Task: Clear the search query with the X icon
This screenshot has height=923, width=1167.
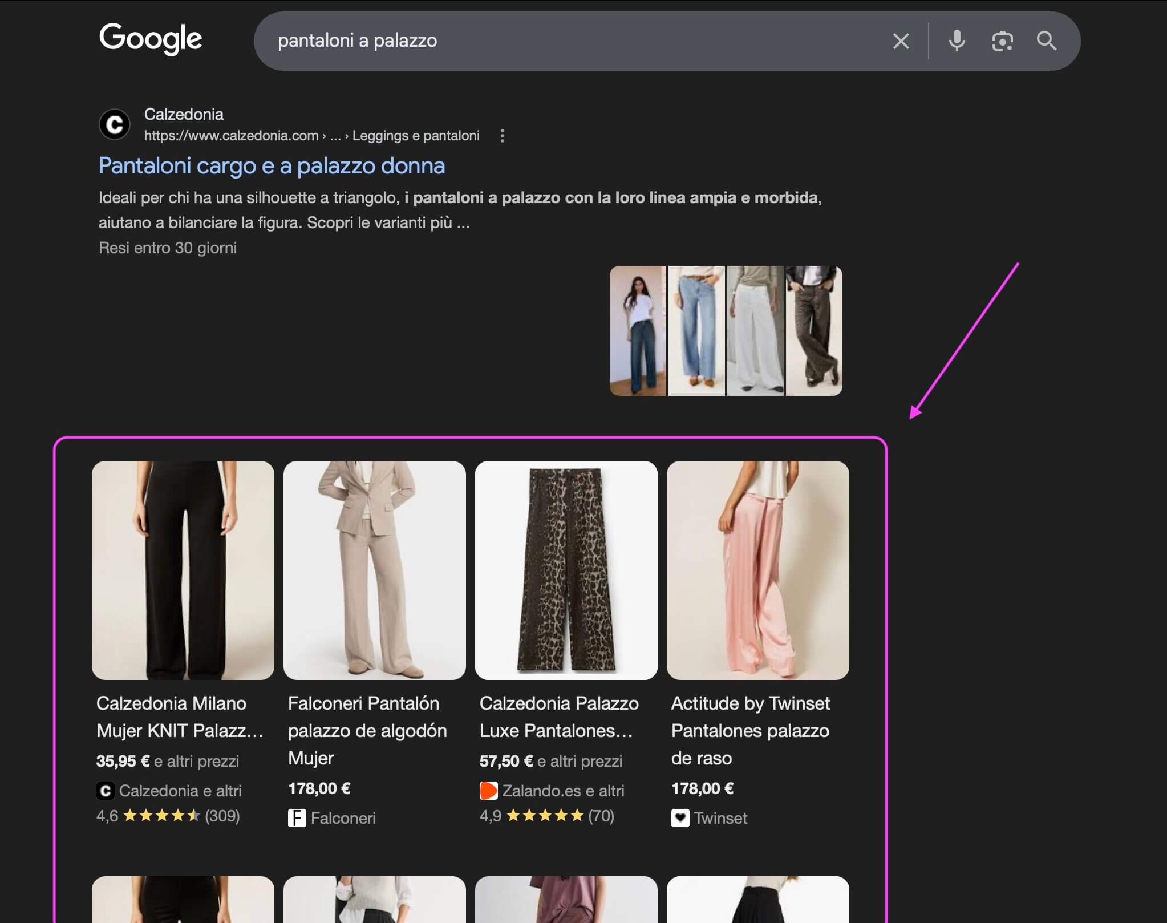Action: [901, 41]
